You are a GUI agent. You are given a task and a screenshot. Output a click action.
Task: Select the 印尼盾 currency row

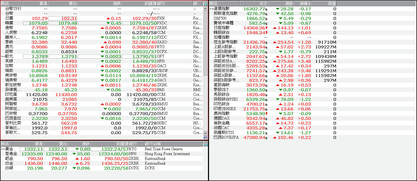pyautogui.click(x=102, y=94)
